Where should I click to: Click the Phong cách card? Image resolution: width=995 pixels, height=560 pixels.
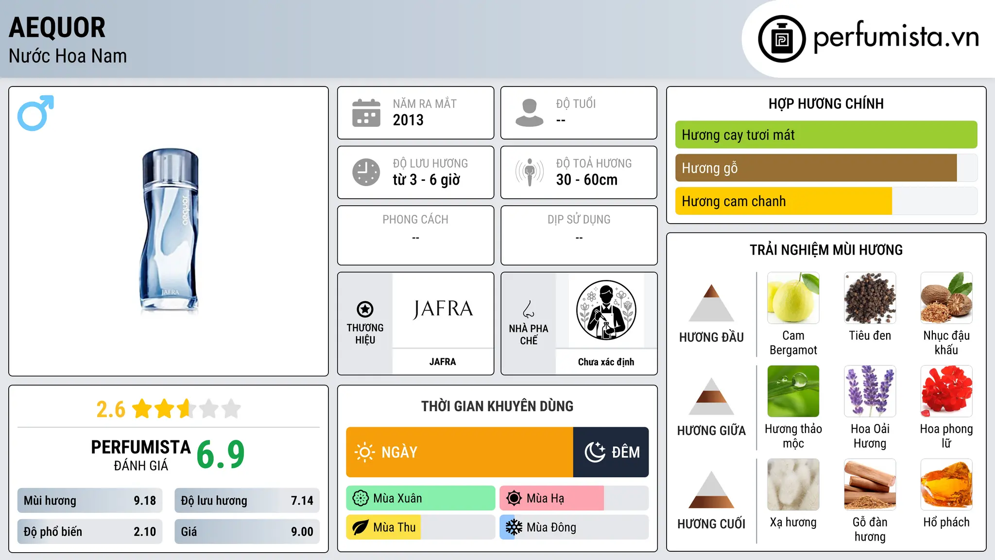click(416, 235)
